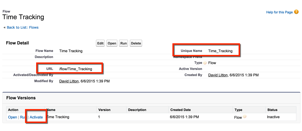The width and height of the screenshot is (302, 131).
Task: Click the info icon next to Flow in the versions row
Action: coord(245,117)
